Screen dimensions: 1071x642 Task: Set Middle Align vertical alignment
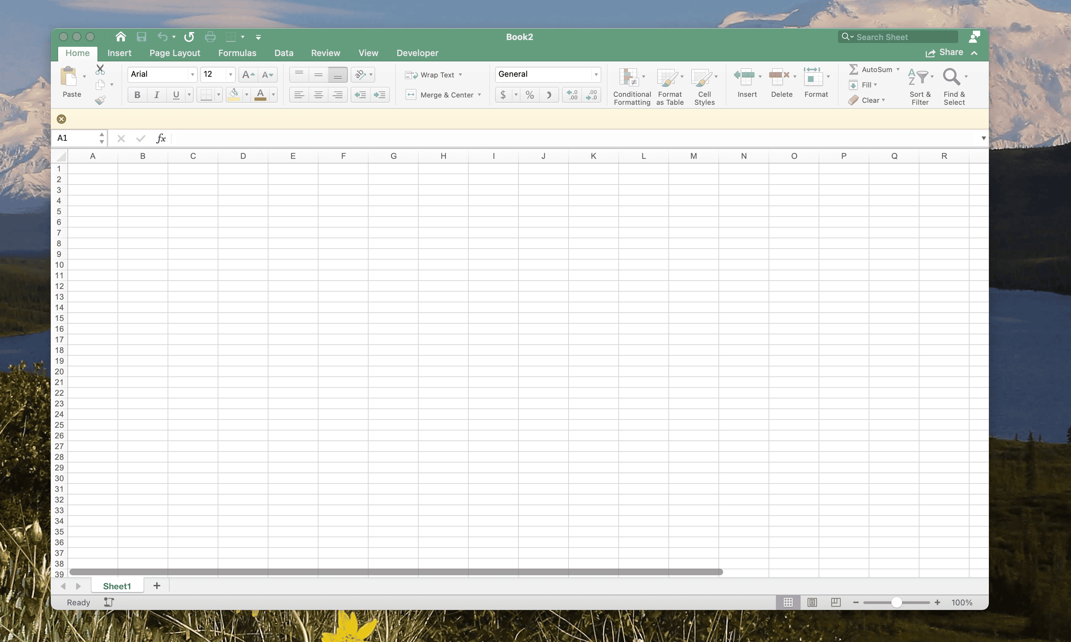[318, 74]
